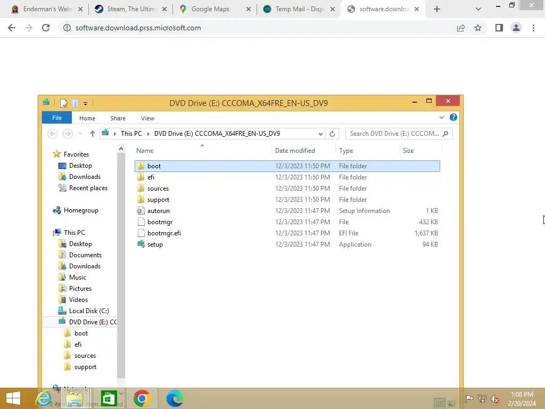Viewport: 545px width, 409px height.
Task: Switch to Steam tab
Action: pos(127,9)
